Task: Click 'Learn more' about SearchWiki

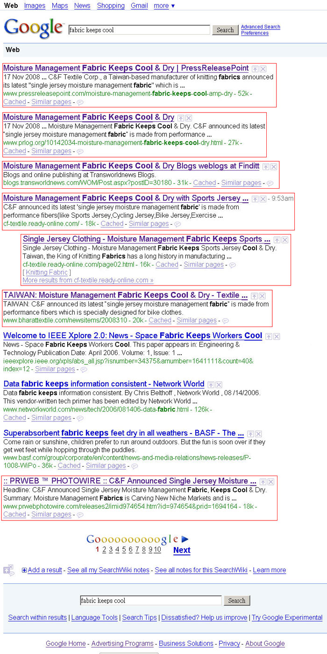Action: 270,570
